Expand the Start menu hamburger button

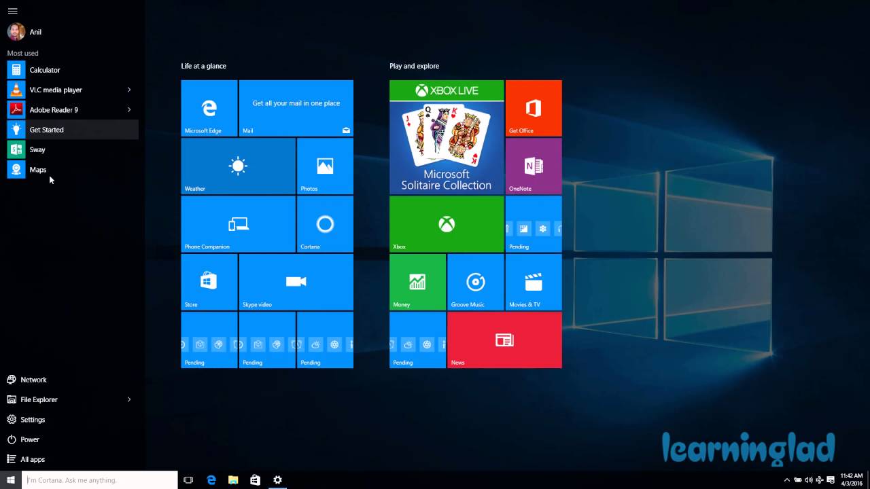[12, 11]
